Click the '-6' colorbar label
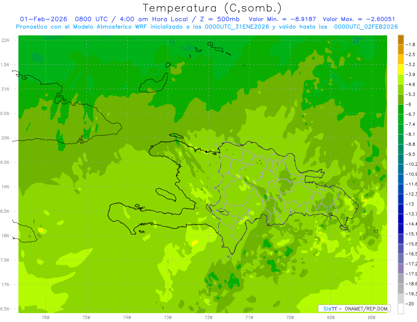Viewport: 417px width, 322px height. (x=409, y=105)
